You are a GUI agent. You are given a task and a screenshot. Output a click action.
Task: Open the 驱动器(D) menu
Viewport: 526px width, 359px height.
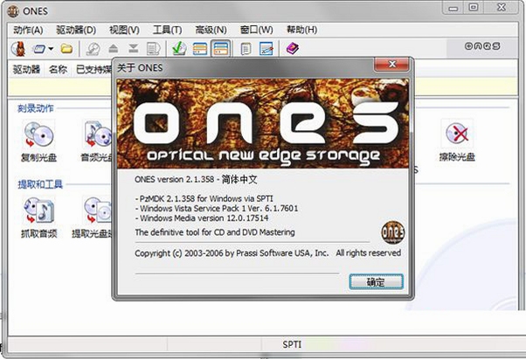click(76, 30)
